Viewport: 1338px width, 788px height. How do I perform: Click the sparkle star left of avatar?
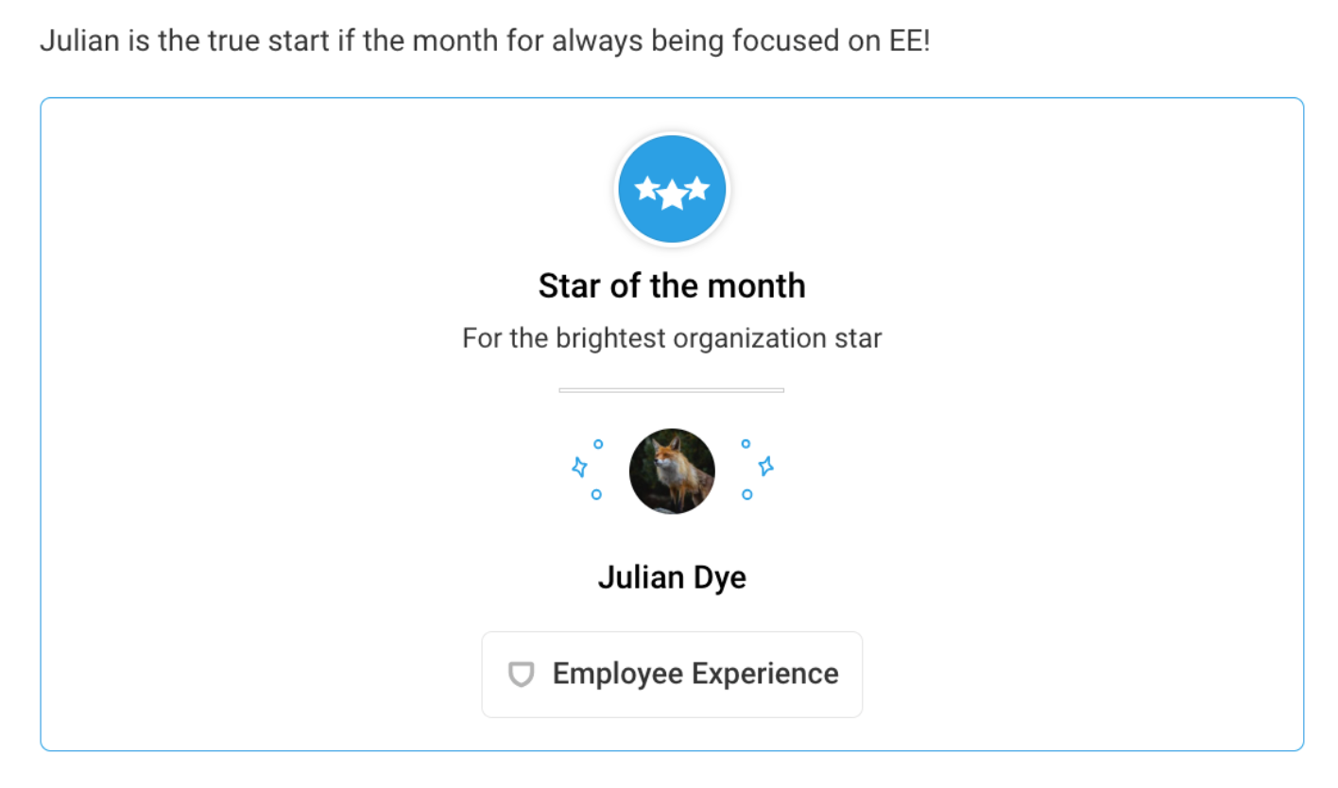pyautogui.click(x=580, y=467)
